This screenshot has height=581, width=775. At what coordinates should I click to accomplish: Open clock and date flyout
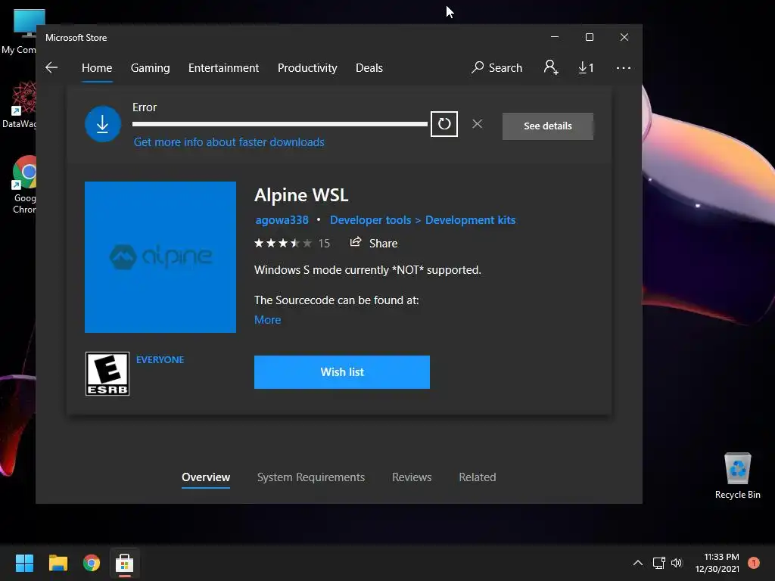click(717, 563)
